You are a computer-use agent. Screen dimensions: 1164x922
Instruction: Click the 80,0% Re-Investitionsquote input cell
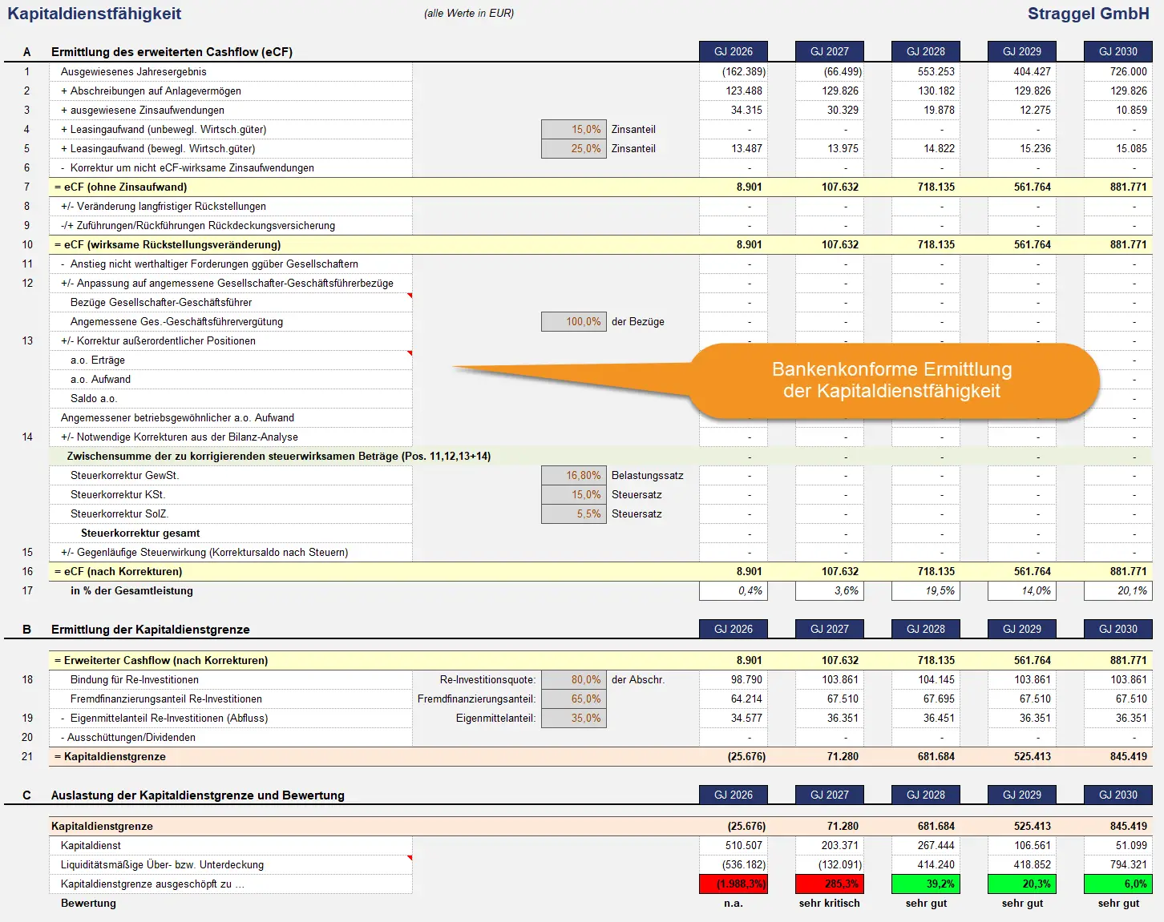[x=574, y=680]
